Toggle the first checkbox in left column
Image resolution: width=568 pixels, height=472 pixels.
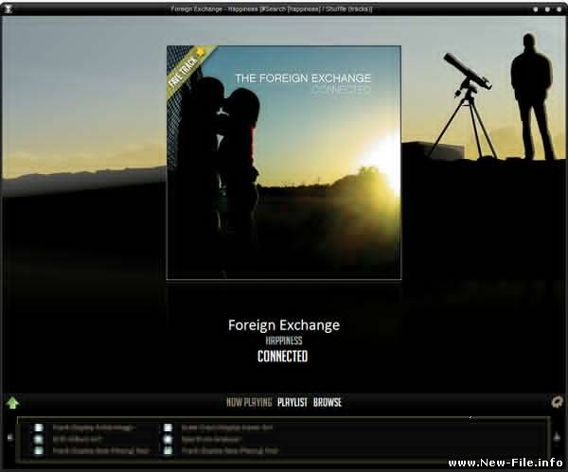click(39, 428)
